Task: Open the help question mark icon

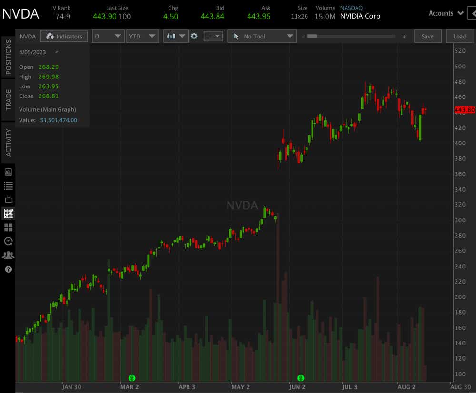Action: (x=9, y=269)
